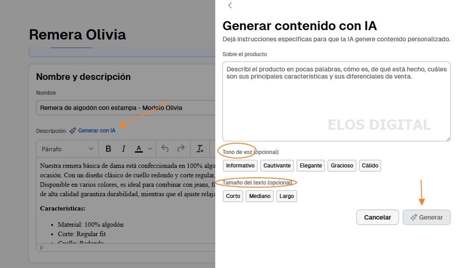The height and width of the screenshot is (268, 457).
Task: Select the Cautivante tone option
Action: coord(277,166)
